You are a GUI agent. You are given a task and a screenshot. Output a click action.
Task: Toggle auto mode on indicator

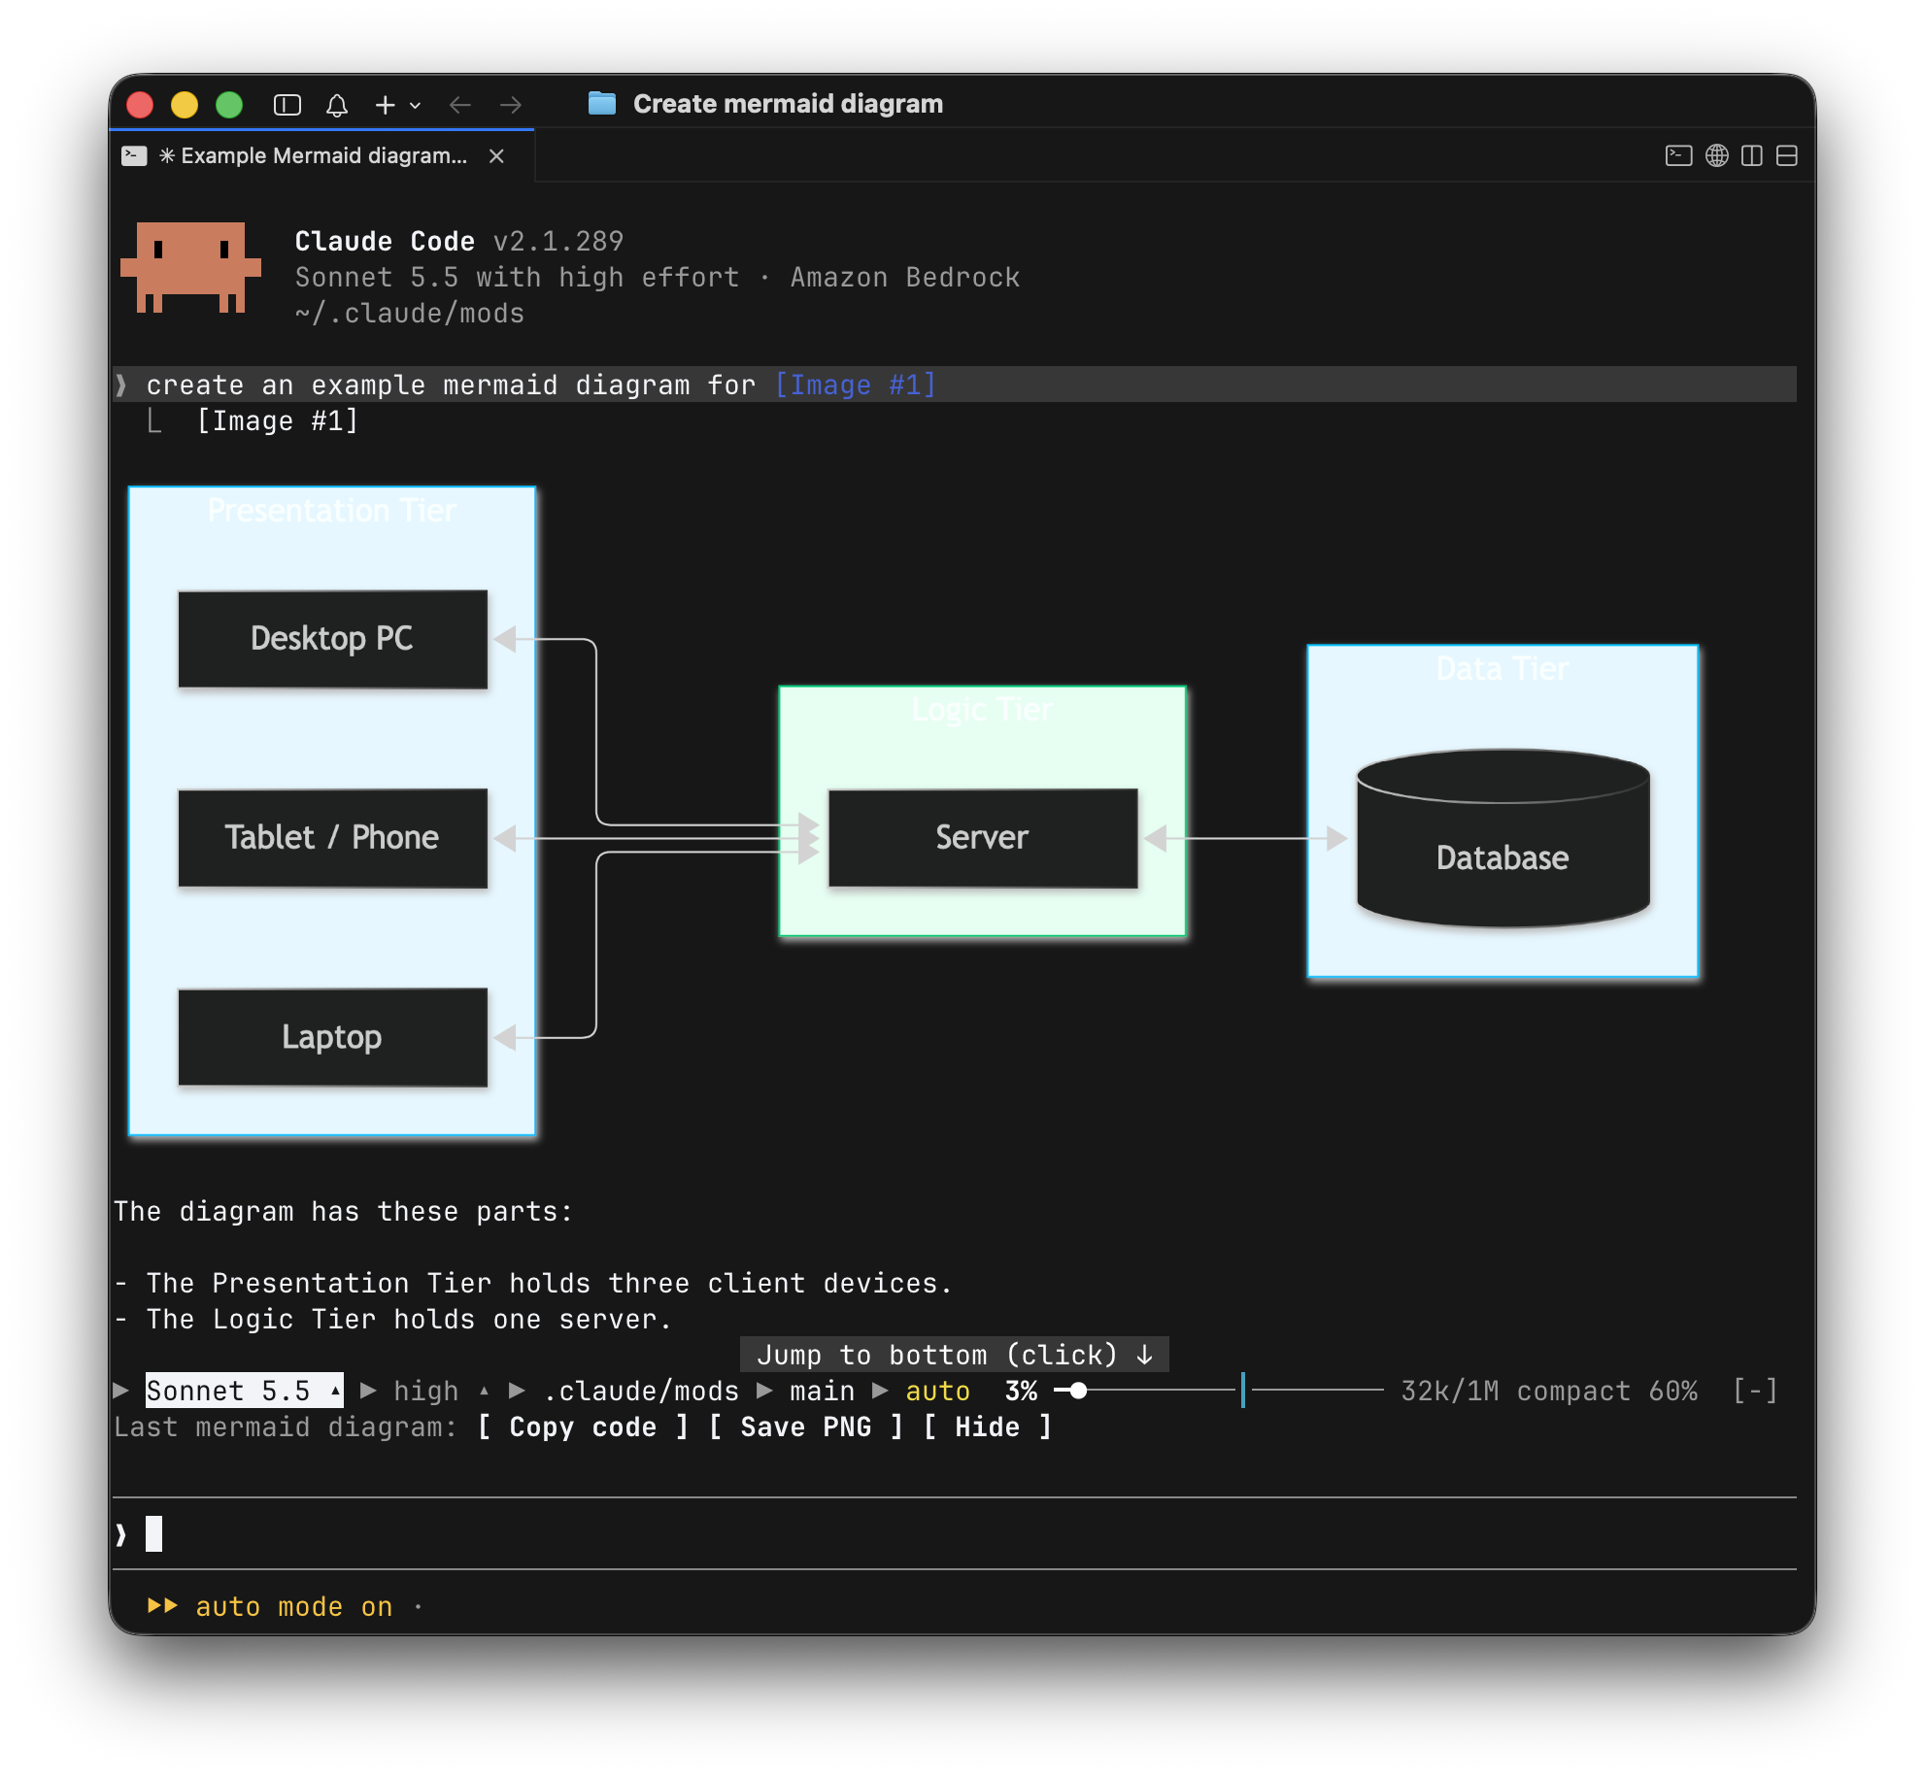(x=270, y=1606)
